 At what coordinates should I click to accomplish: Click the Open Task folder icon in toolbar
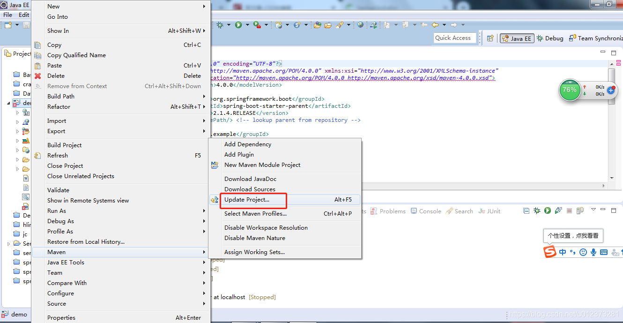[x=328, y=25]
